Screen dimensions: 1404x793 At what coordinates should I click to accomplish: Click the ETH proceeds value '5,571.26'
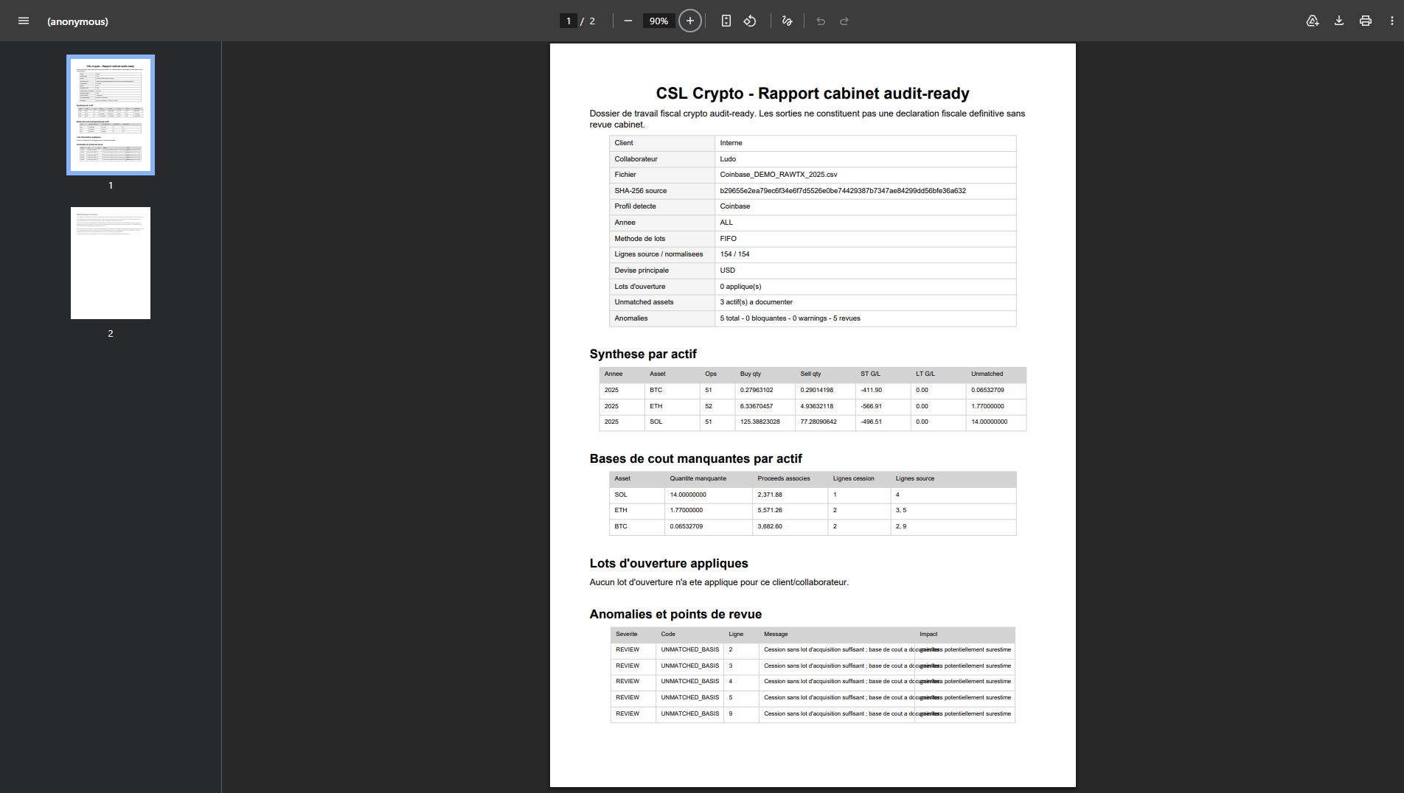click(x=770, y=510)
